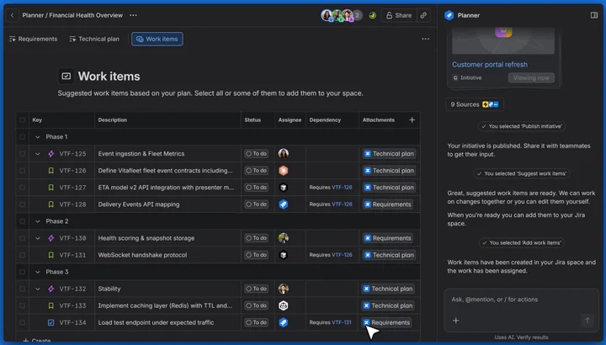606x345 pixels.
Task: Focus the Ask, @mention chat input field
Action: (x=521, y=300)
